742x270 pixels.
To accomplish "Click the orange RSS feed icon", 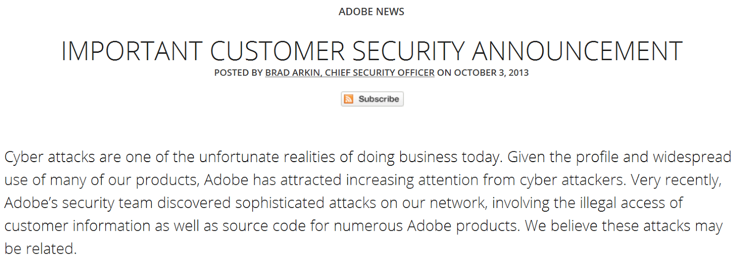I will pos(349,99).
